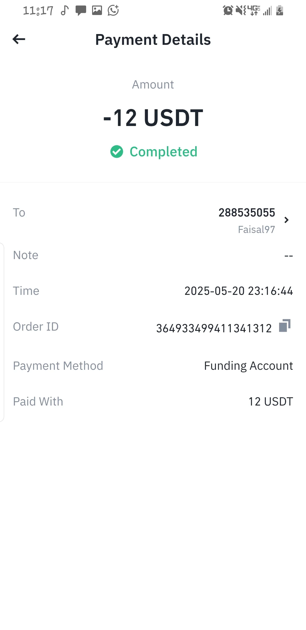Tap the Completed status text

(x=163, y=152)
